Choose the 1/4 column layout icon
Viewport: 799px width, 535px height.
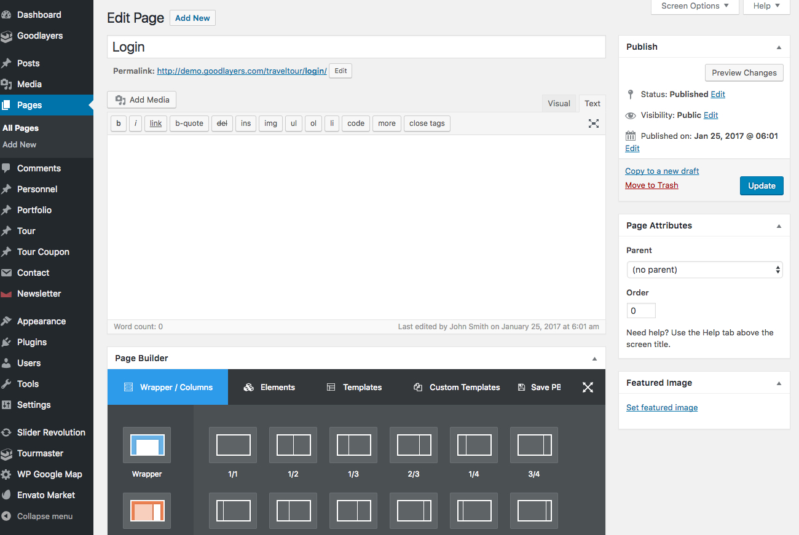pos(474,445)
